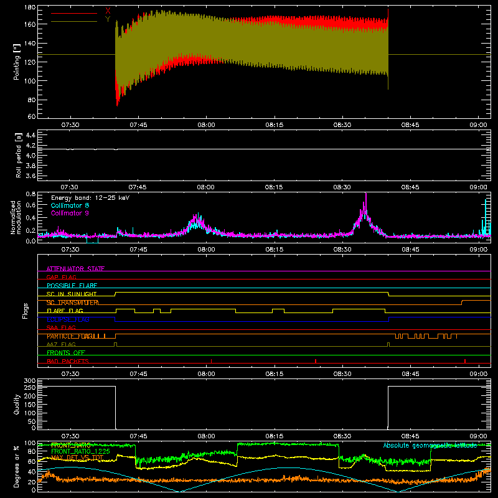Click 08:15 time label below Quality plot
Screen dimensions: 498x498
[274, 436]
